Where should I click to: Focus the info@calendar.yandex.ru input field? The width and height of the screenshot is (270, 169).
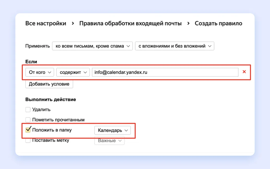(x=165, y=72)
